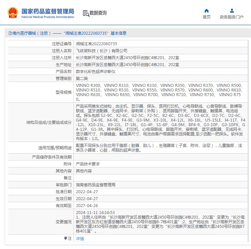Open the 数据查询 search icon
This screenshot has width=251, height=249.
86,13
